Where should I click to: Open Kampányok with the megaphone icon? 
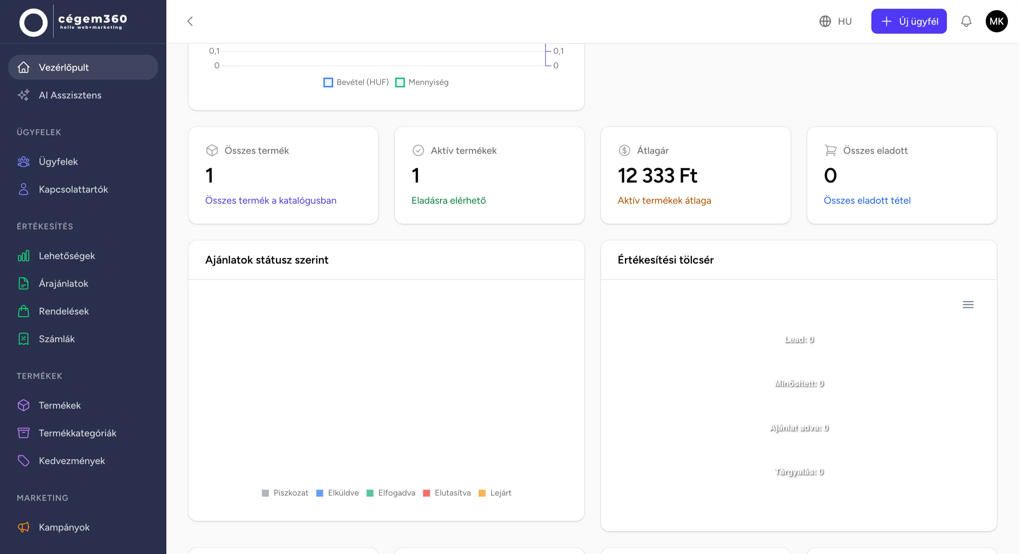pos(23,527)
